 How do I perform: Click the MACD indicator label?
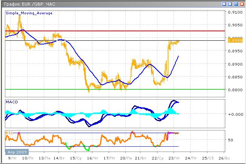[x=11, y=102]
